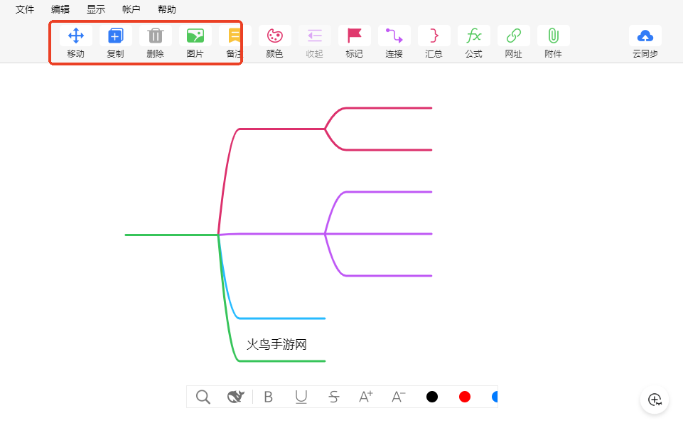
Task: Open the 文件 menu
Action: tap(24, 9)
